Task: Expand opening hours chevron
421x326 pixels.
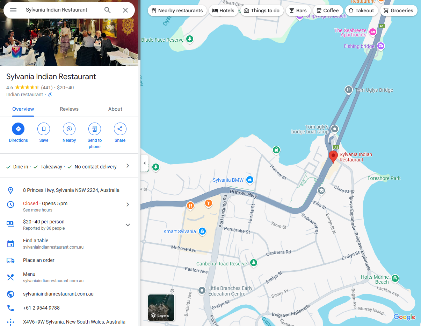Action: click(128, 204)
